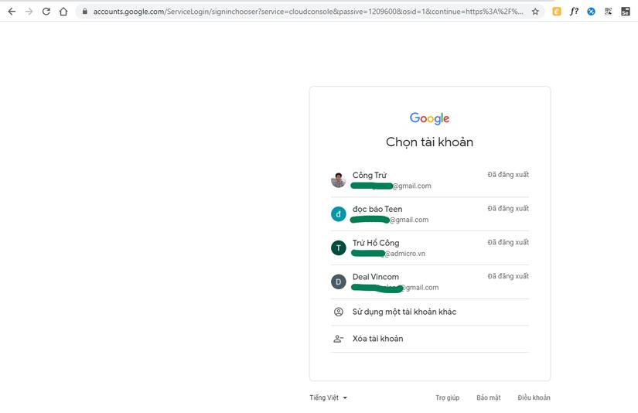Open the Se extension icon in toolbar
638x413 pixels.
point(626,12)
